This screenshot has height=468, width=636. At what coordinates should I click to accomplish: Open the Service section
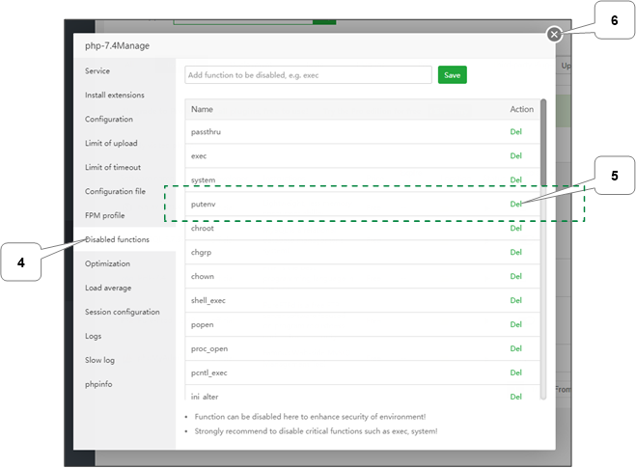point(97,71)
